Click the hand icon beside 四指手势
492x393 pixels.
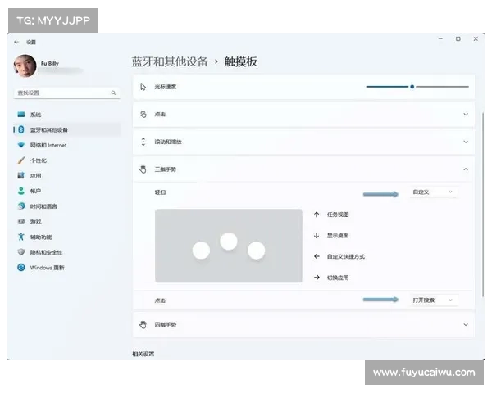pos(143,325)
